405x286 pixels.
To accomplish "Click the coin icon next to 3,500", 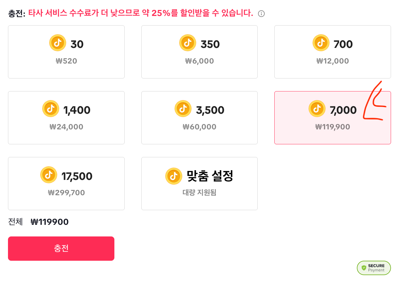I will (x=183, y=109).
